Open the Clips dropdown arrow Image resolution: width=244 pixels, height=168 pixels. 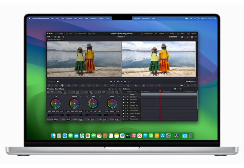click(x=96, y=34)
